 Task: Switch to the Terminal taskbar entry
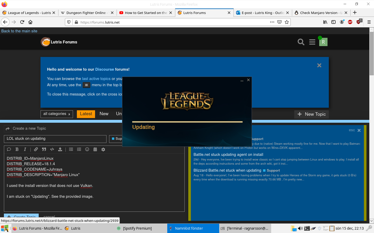click(245, 228)
